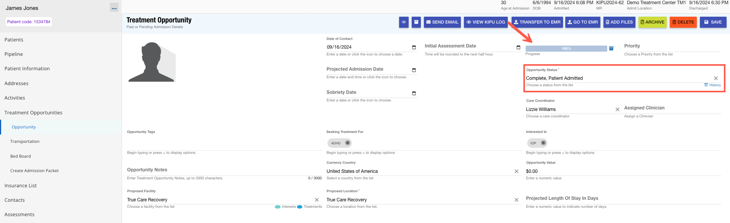Click the Sobriety Date calendar icon
Image resolution: width=730 pixels, height=223 pixels.
click(x=414, y=93)
